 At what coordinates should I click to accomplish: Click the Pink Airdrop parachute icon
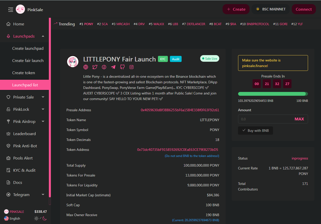(x=8, y=122)
